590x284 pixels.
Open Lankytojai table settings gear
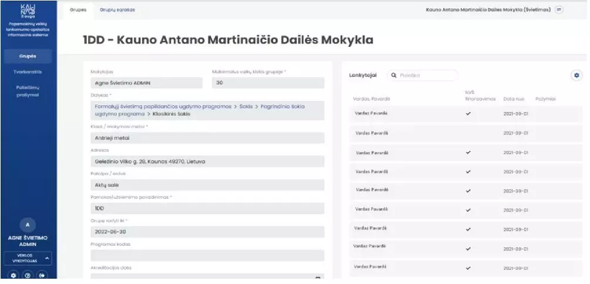pos(576,75)
